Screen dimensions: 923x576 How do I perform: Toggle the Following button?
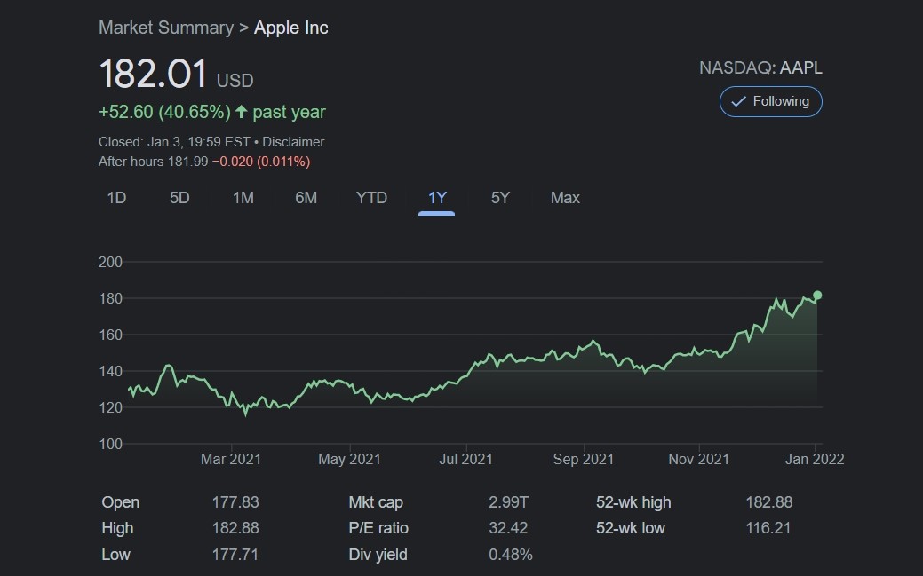tap(770, 101)
